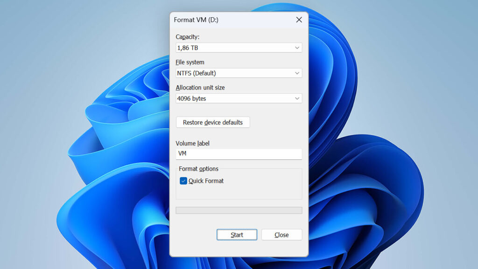The width and height of the screenshot is (478, 269).
Task: Focus the highlighted Start button
Action: click(x=237, y=235)
